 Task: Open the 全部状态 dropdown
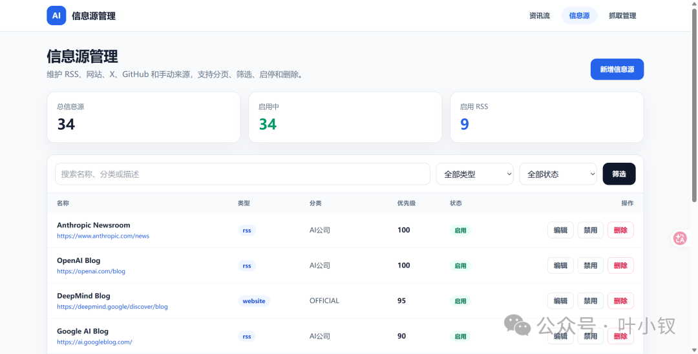[558, 174]
